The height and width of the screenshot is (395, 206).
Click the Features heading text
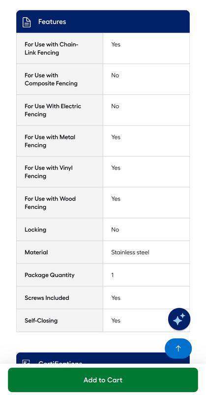[x=52, y=22]
